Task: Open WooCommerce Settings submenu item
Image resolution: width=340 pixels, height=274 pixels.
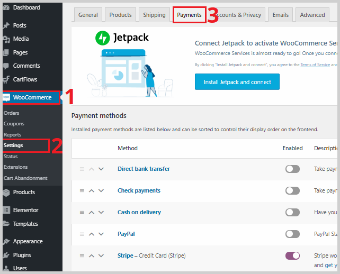Action: 13,145
